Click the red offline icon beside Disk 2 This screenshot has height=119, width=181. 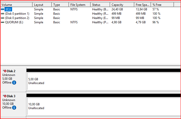pos(5,71)
